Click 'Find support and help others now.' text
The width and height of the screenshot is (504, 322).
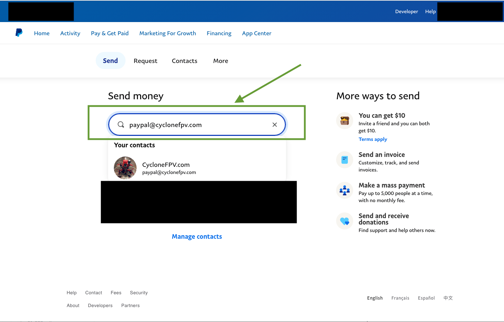coord(397,231)
